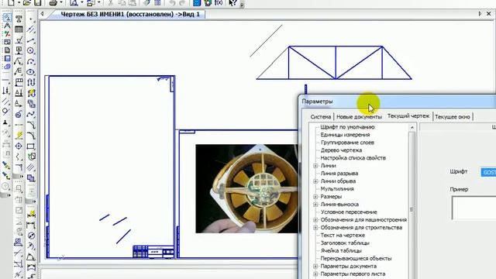Select the Point tool
This screenshot has width=496, height=279.
[31, 19]
